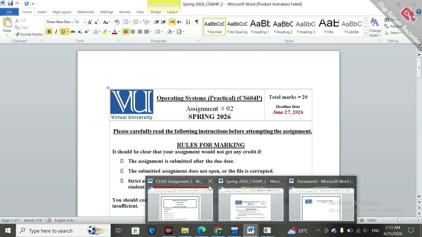
Task: Open the Borders dropdown
Action: (x=180, y=32)
